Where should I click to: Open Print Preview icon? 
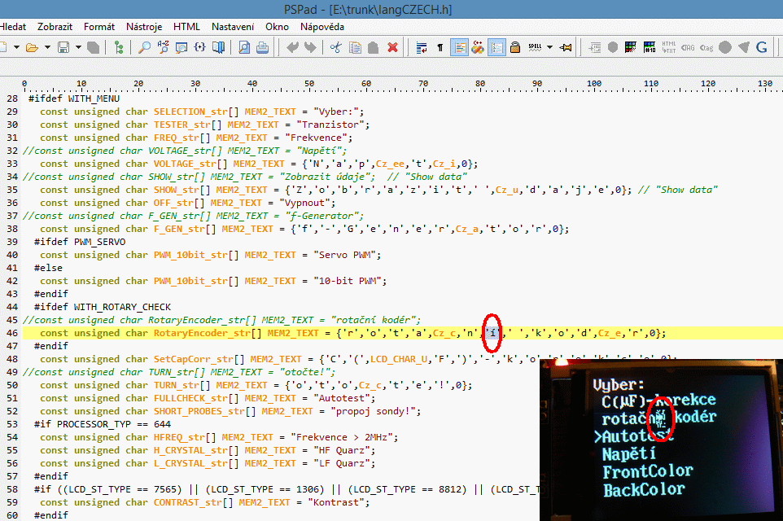pos(243,47)
